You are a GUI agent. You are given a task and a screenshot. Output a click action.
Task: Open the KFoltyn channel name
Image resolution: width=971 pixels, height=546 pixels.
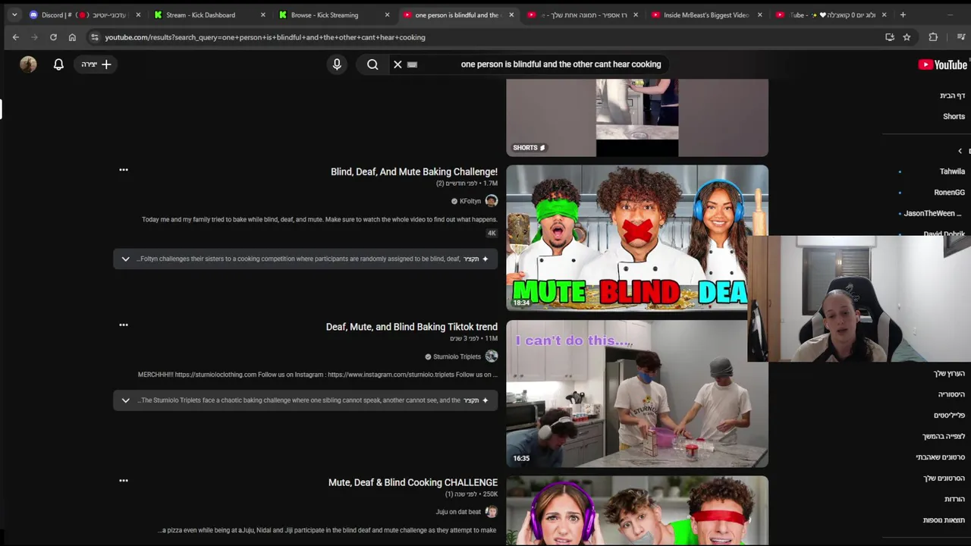pyautogui.click(x=470, y=202)
